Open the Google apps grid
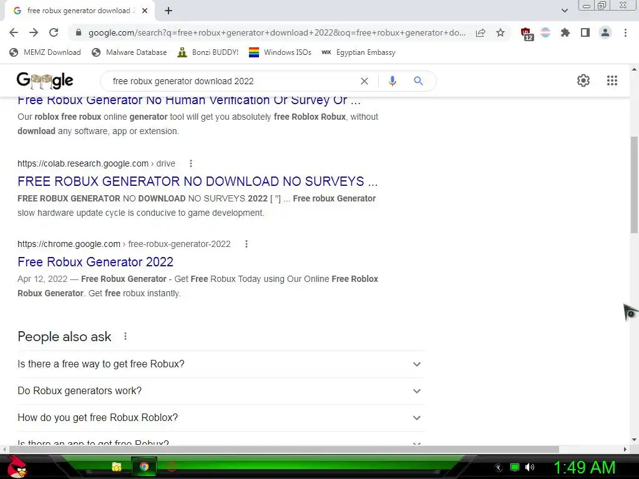The width and height of the screenshot is (639, 479). tap(612, 80)
